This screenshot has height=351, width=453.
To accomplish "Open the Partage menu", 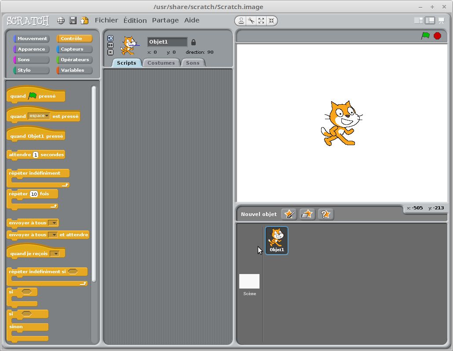I will pyautogui.click(x=165, y=20).
